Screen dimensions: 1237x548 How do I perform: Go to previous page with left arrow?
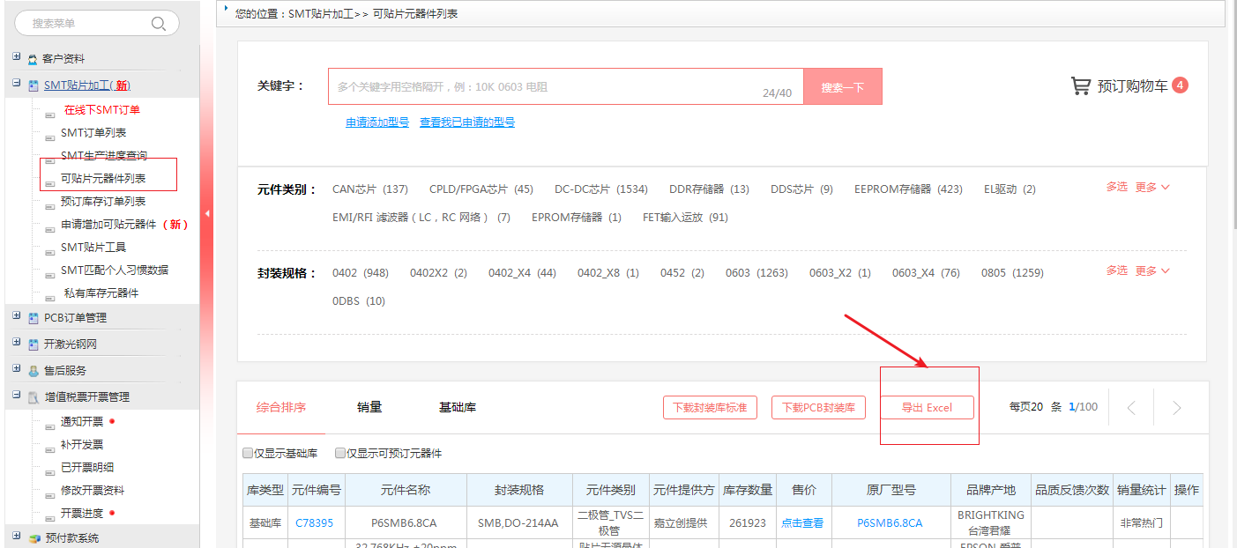[x=1132, y=408]
